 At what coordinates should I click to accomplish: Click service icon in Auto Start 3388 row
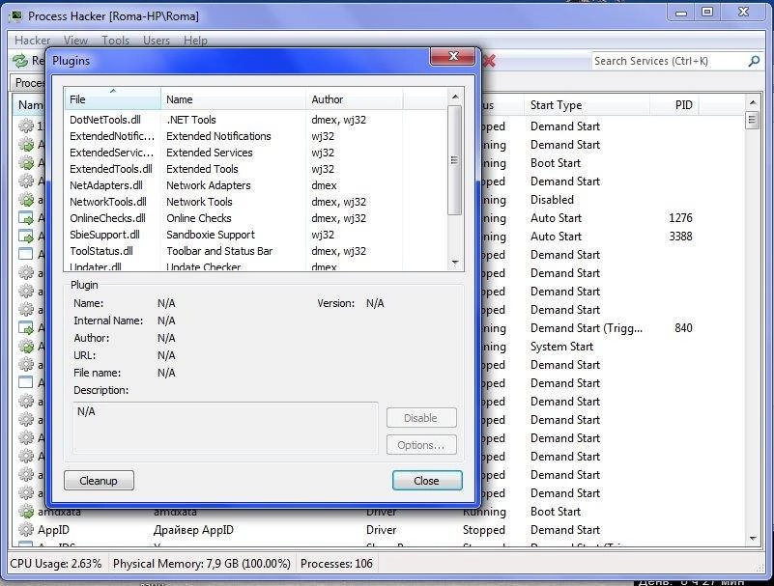coord(26,237)
